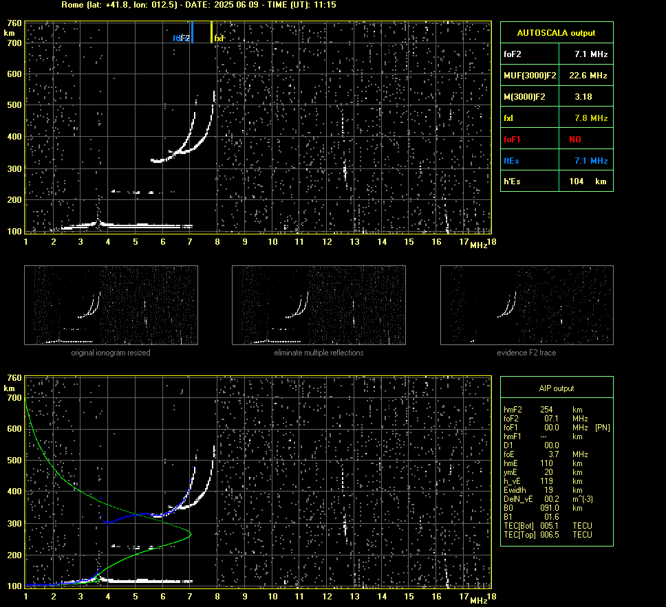This screenshot has height=607, width=666.
Task: Click 'evidence F2 trace' caption
Action: [527, 353]
